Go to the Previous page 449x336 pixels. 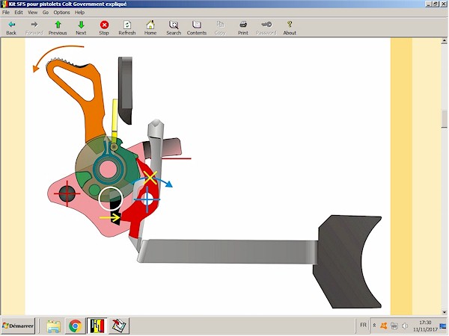[58, 27]
